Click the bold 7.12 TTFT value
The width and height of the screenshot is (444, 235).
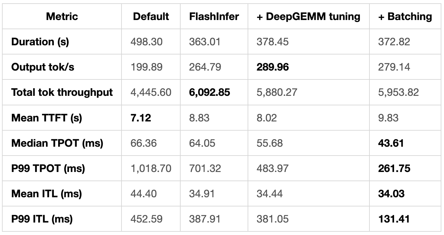[x=141, y=117]
